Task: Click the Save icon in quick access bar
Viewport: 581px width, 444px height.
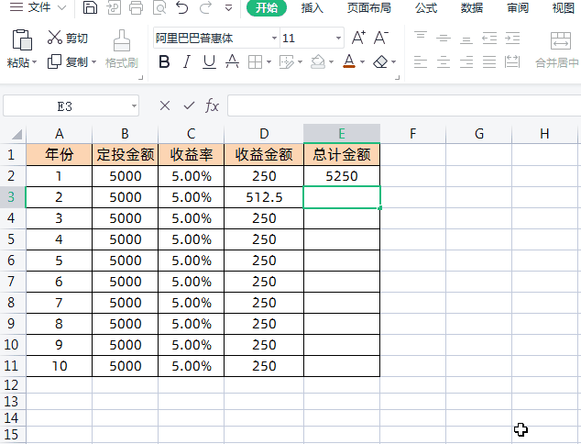Action: coord(90,8)
